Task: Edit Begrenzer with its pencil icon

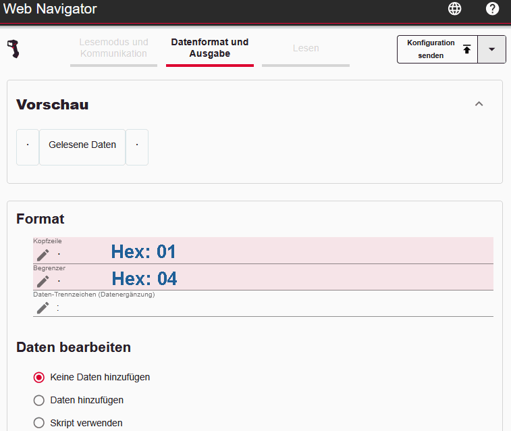Action: [43, 281]
